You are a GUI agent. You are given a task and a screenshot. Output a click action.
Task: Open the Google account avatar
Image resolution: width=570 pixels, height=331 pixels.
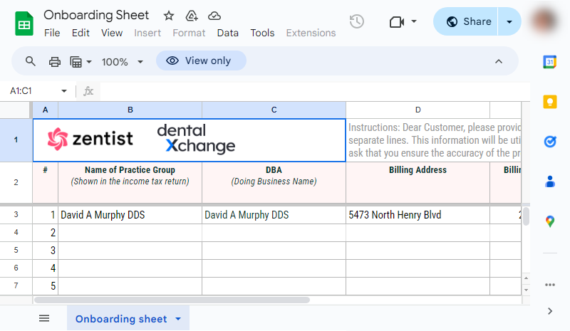point(544,21)
